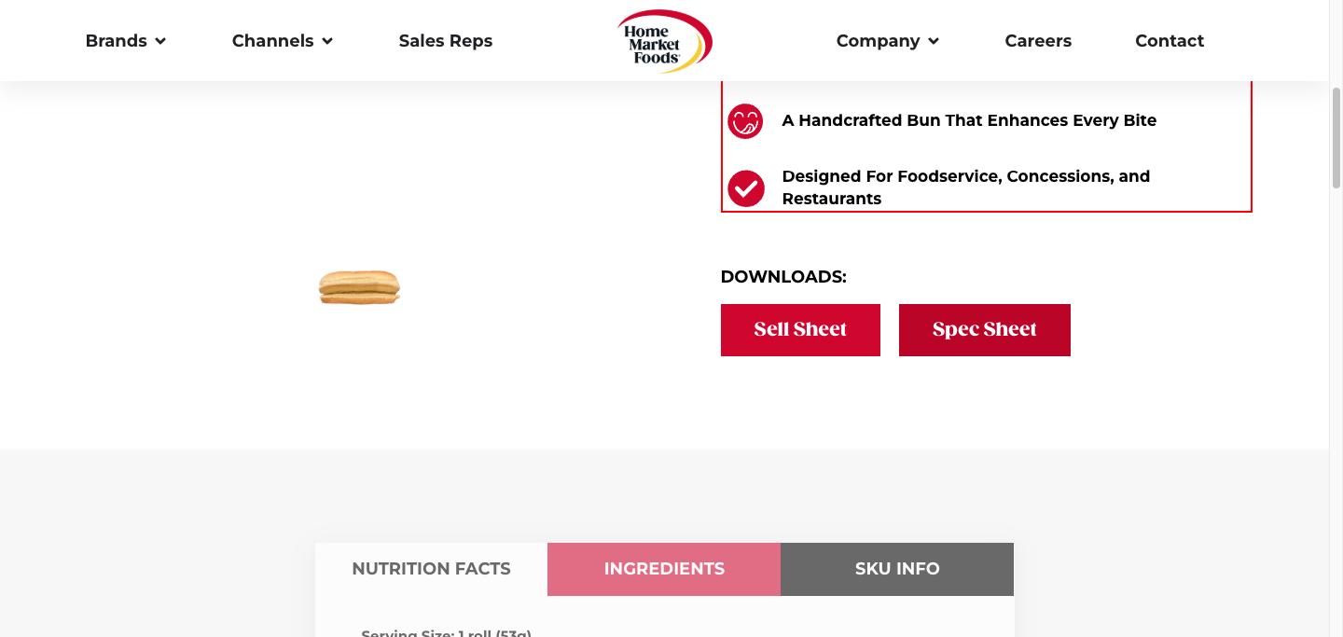The width and height of the screenshot is (1343, 637).
Task: Click the red checkmark circle icon
Action: 745,188
